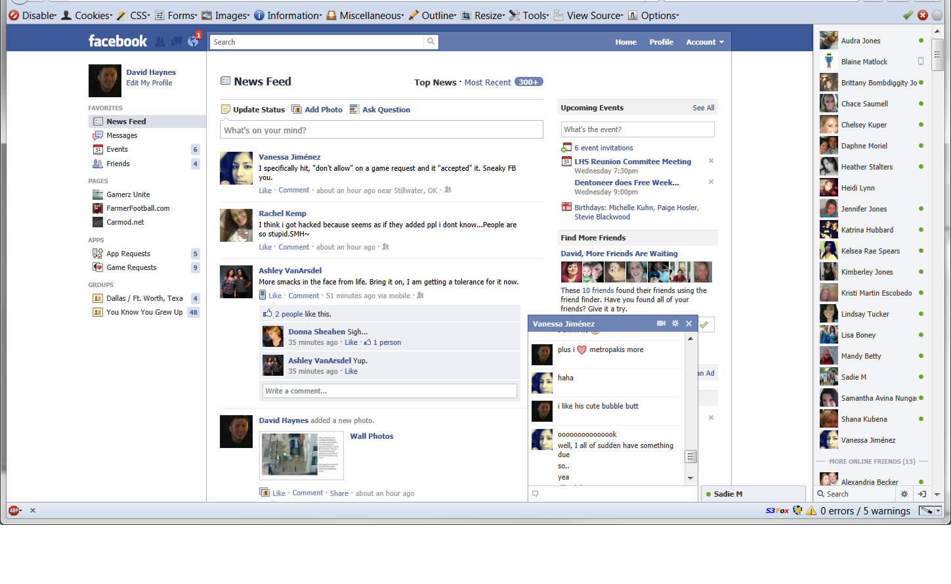Open the Tools dropdown
Viewport: 951px width, 584px height.
pos(529,15)
